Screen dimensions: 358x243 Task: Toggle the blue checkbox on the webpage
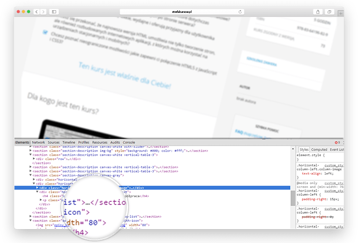tap(45, 31)
